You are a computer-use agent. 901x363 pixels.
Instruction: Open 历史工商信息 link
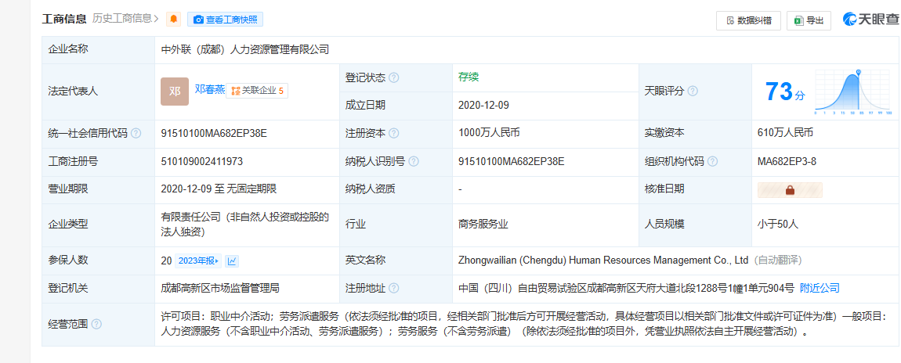125,19
